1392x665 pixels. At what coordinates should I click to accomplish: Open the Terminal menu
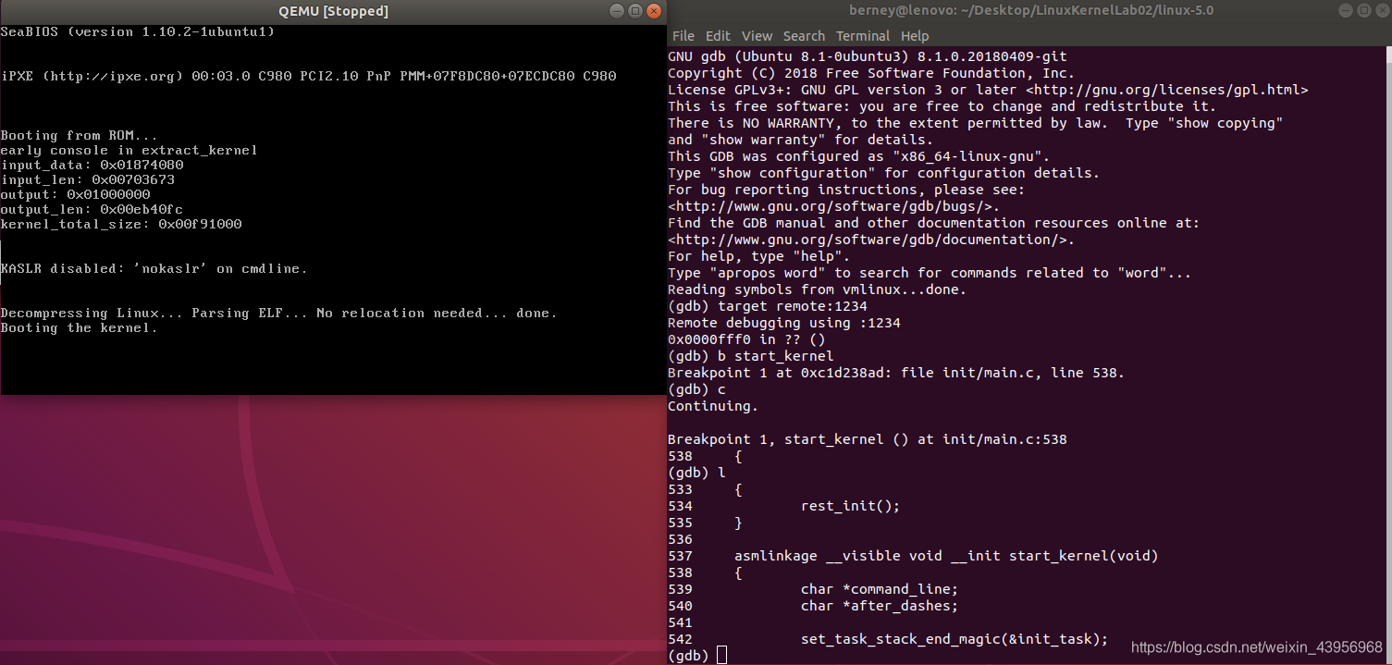863,36
